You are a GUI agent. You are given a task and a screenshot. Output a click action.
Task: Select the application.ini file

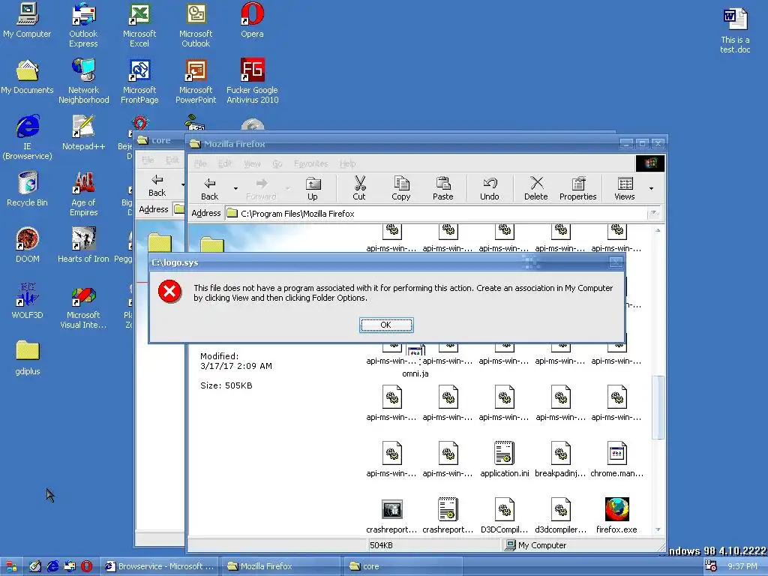(x=505, y=459)
